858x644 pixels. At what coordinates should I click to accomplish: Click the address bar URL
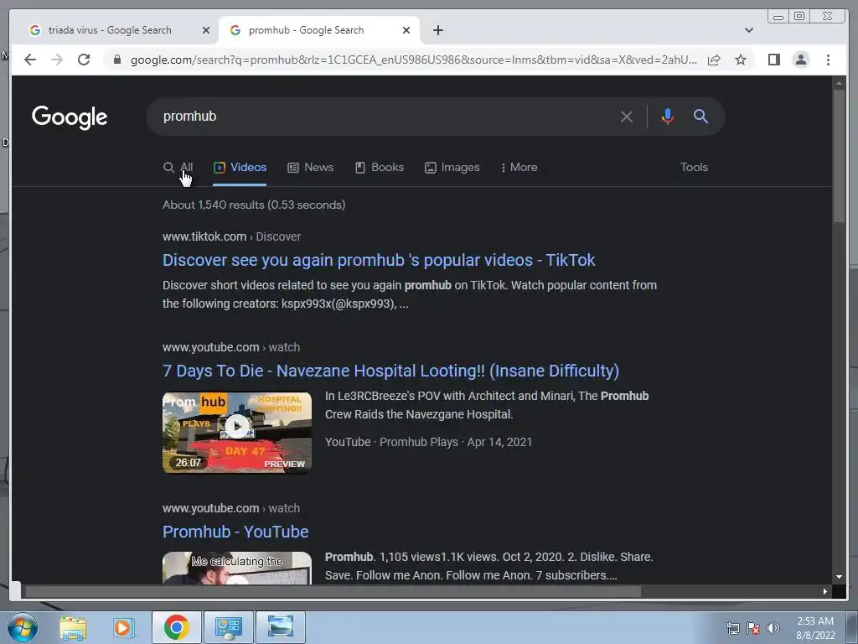coord(414,60)
